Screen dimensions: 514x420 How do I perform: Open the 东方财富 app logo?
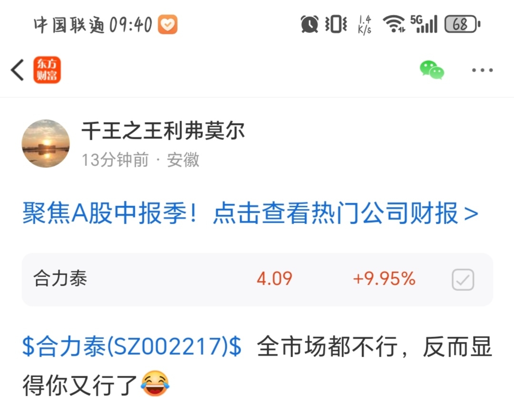pyautogui.click(x=47, y=70)
